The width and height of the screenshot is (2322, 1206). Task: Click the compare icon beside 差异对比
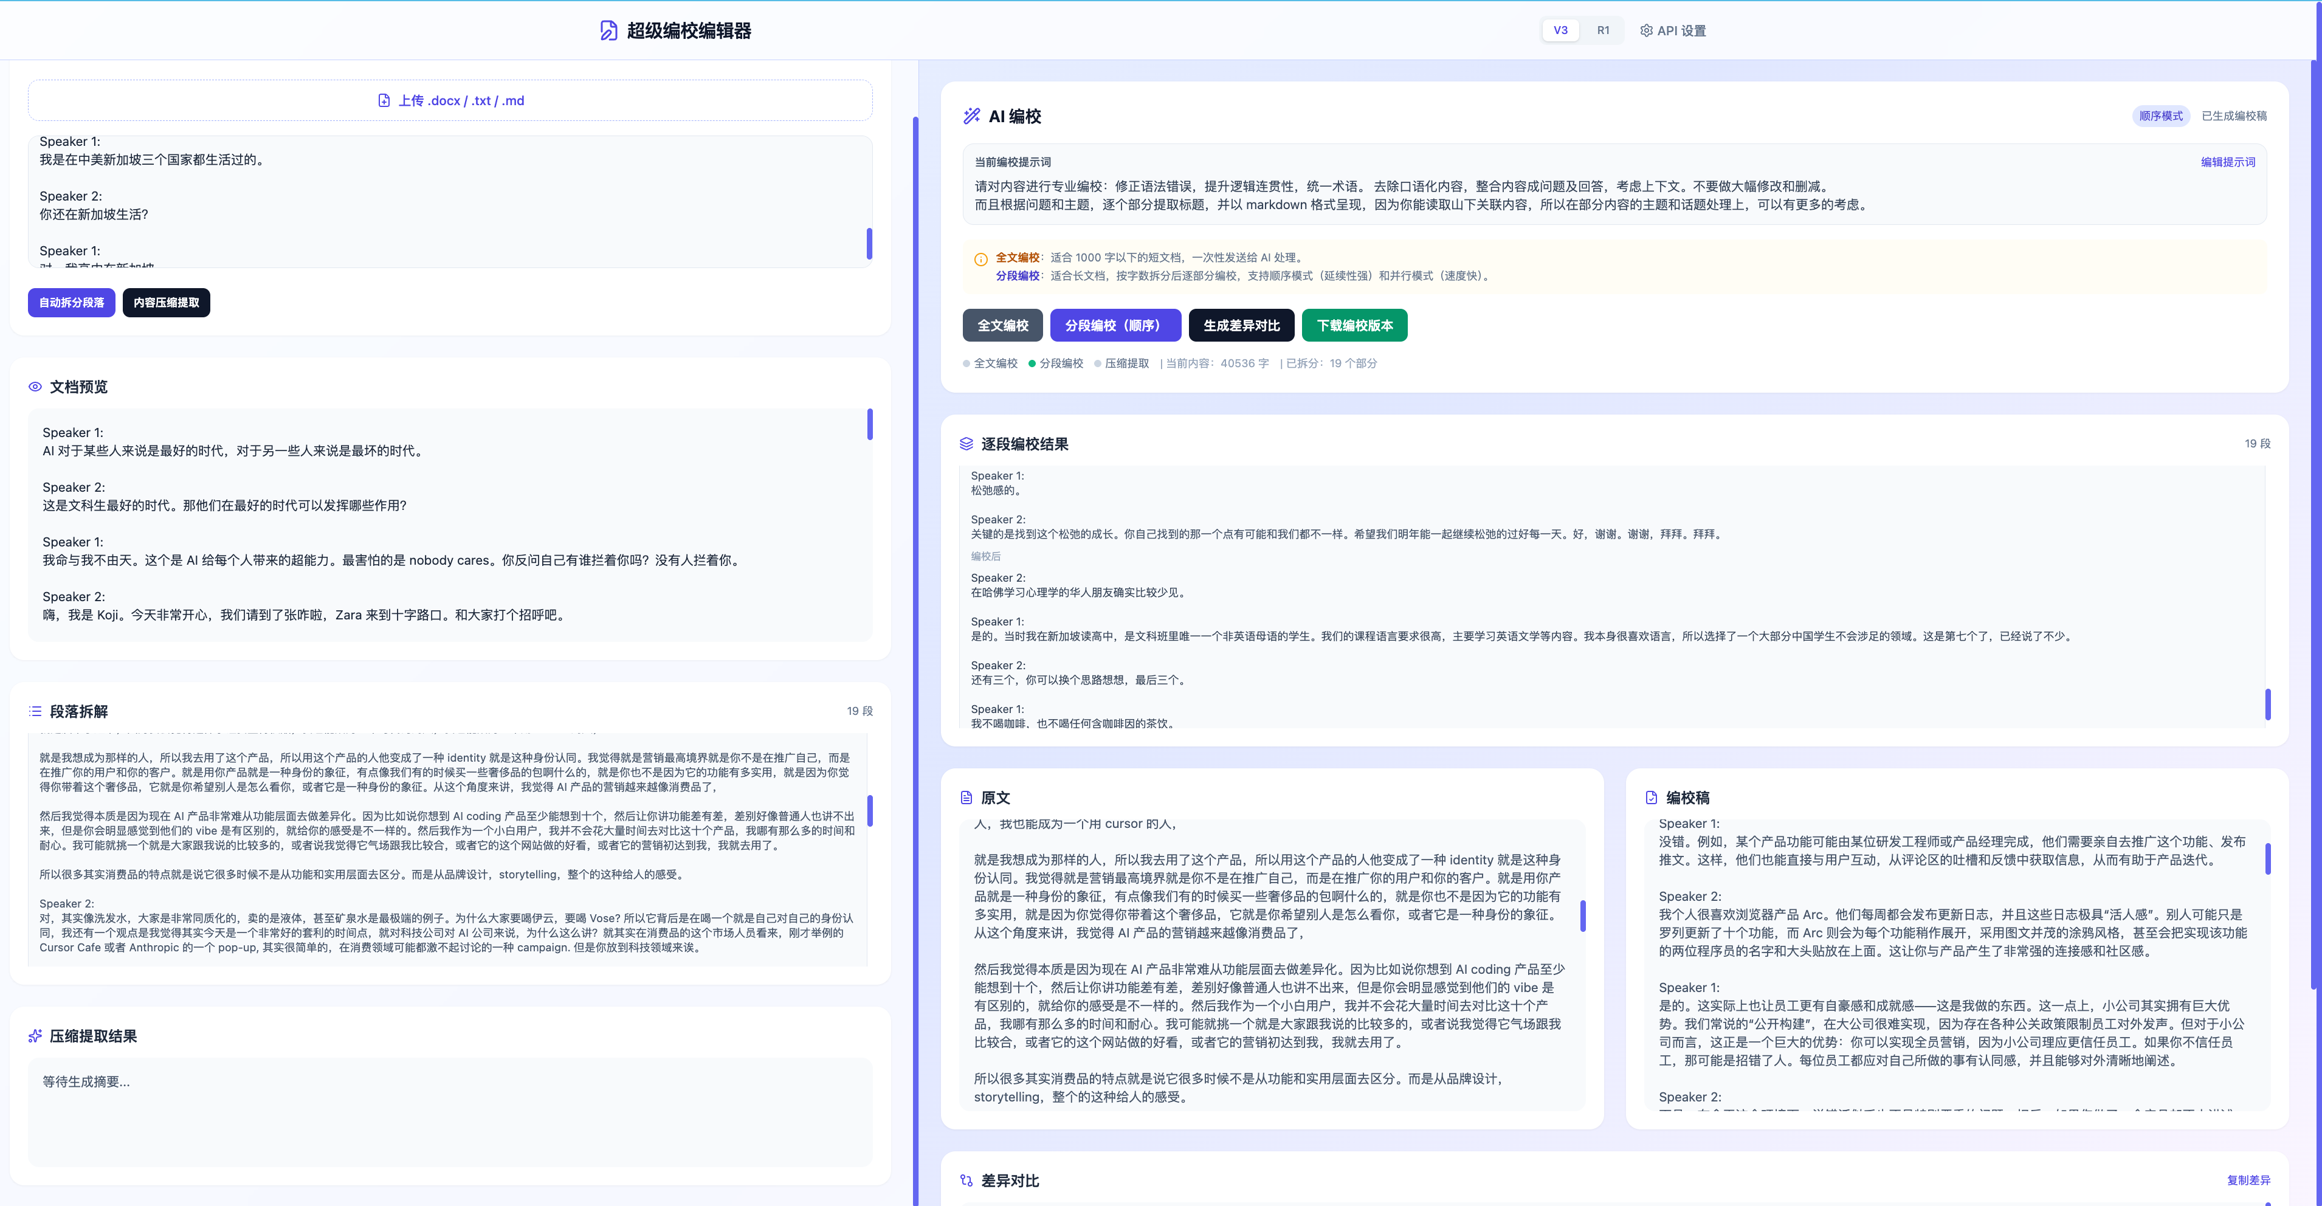coord(966,1180)
